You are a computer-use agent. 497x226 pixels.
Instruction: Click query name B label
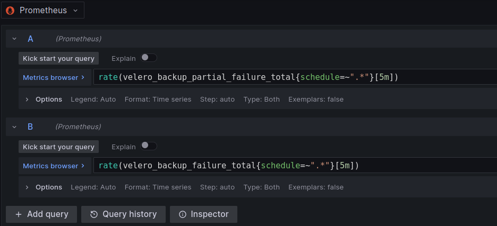tap(30, 126)
